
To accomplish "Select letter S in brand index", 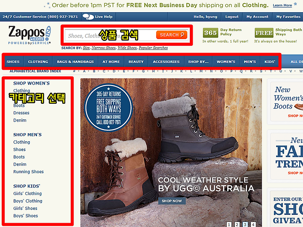I will click(x=261, y=71).
